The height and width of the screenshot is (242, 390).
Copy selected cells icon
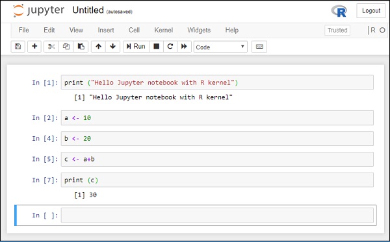(x=66, y=47)
